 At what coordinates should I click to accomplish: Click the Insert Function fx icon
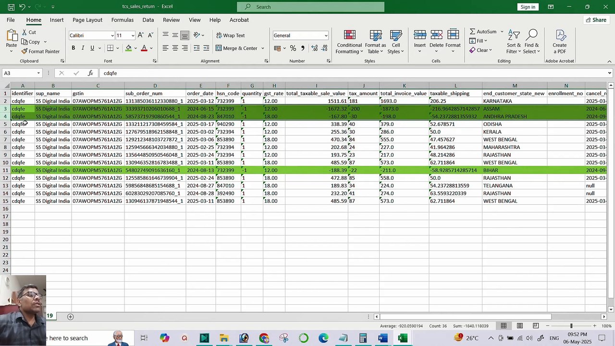[x=90, y=73]
